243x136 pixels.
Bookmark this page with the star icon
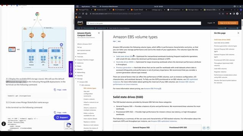pos(223,14)
